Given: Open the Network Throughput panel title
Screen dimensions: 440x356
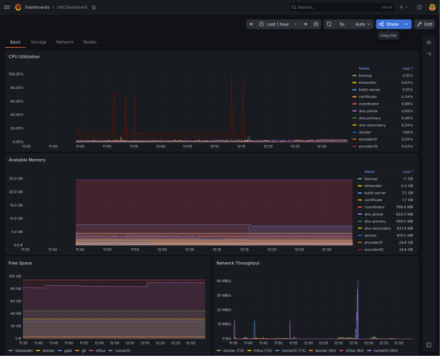Looking at the screenshot, I should tap(238, 263).
